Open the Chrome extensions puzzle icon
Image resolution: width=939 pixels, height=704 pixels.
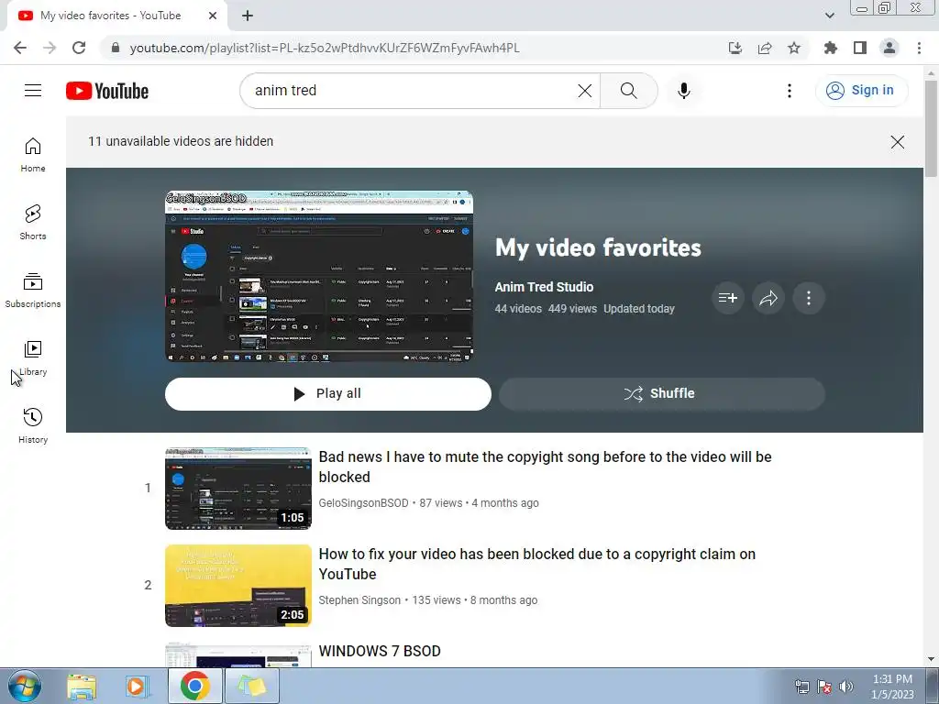(x=830, y=48)
